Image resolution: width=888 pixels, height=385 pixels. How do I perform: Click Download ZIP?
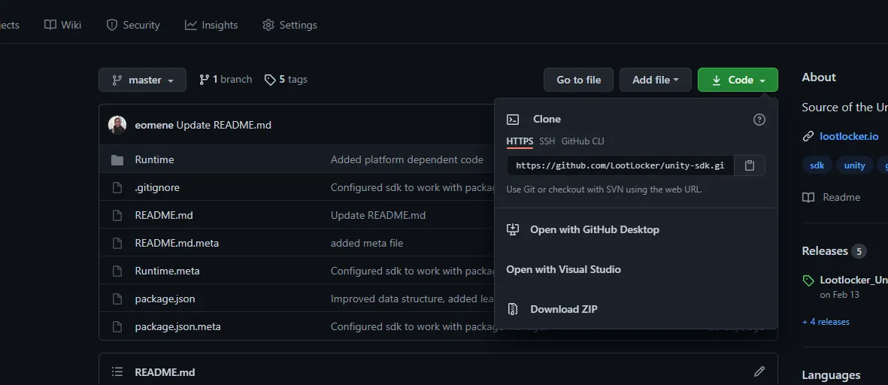coord(563,309)
